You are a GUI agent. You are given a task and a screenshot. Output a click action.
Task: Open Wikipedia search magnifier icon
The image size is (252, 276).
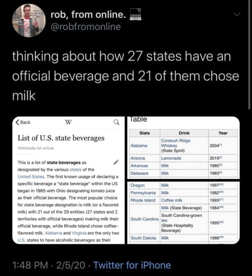116,122
